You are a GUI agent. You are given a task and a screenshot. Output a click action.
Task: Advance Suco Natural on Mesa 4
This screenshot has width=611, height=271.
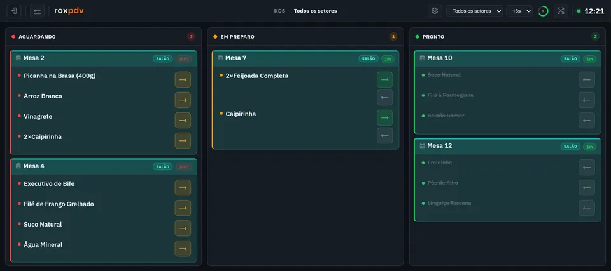click(x=183, y=228)
